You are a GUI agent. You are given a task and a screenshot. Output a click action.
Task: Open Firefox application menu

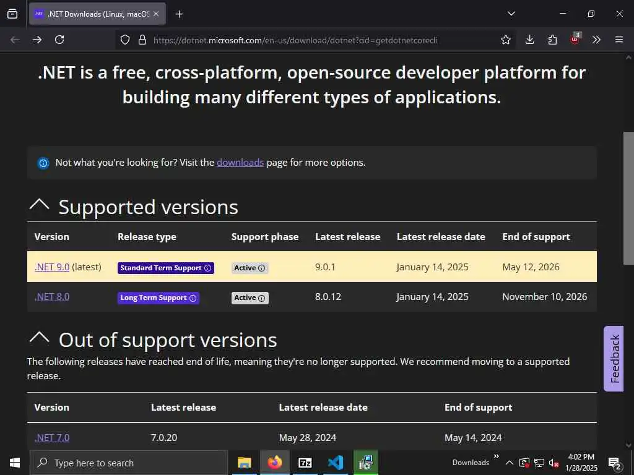(619, 40)
